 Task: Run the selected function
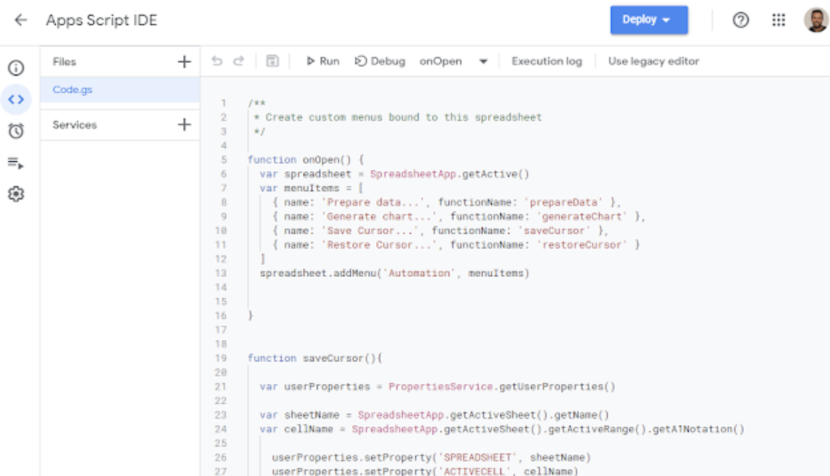pyautogui.click(x=323, y=61)
